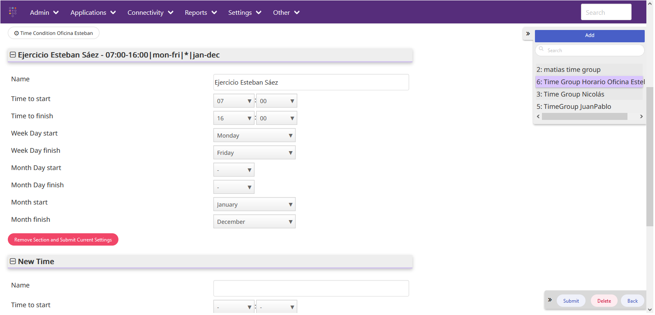This screenshot has width=655, height=315.
Task: Open the Reports menu
Action: click(201, 12)
